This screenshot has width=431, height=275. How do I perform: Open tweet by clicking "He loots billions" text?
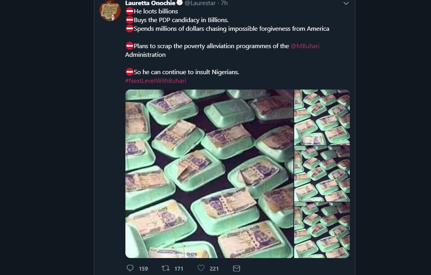pyautogui.click(x=156, y=11)
